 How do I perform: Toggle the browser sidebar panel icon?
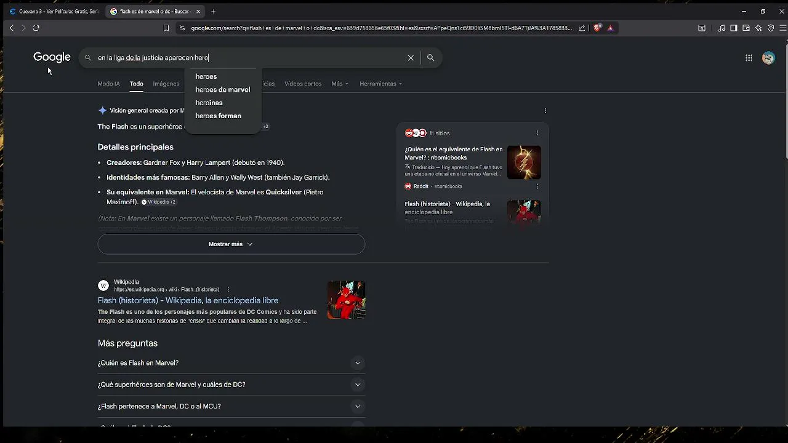tap(734, 28)
